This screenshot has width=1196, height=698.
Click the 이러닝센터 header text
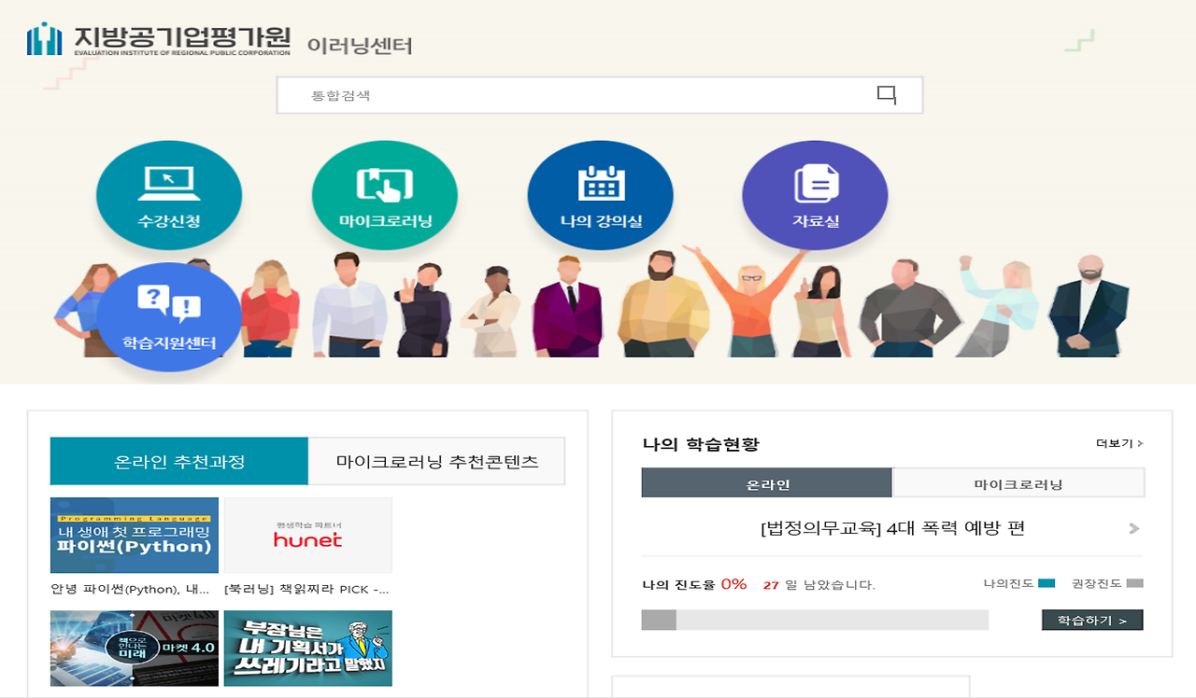tap(360, 46)
